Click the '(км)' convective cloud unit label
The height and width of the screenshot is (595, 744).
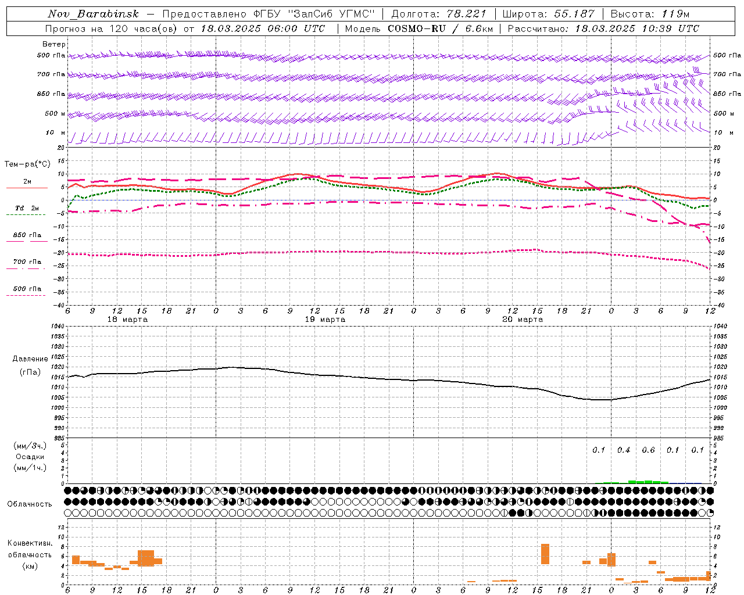click(30, 566)
